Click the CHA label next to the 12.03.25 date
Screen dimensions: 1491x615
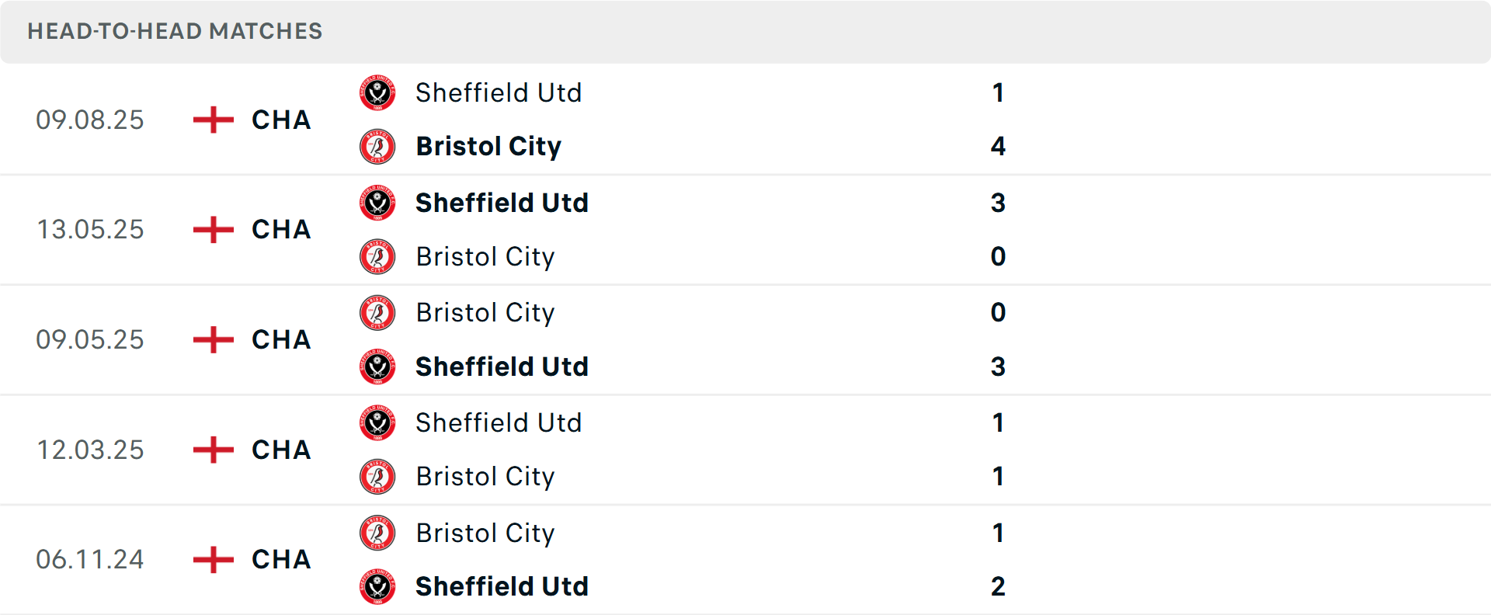point(280,450)
